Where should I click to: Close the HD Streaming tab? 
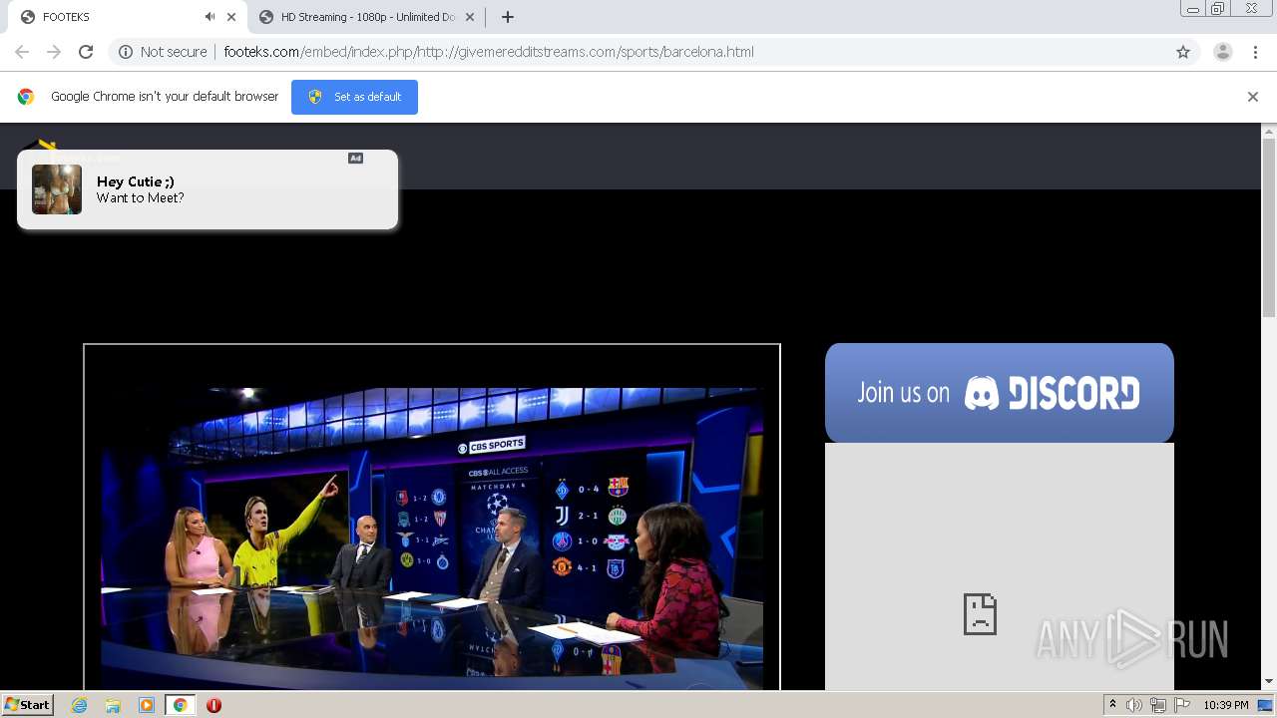click(x=470, y=17)
